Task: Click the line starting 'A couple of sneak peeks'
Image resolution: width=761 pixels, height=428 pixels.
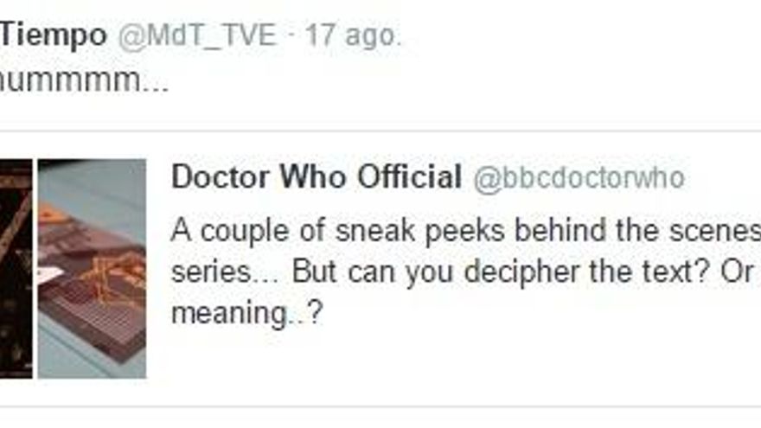Action: point(466,230)
